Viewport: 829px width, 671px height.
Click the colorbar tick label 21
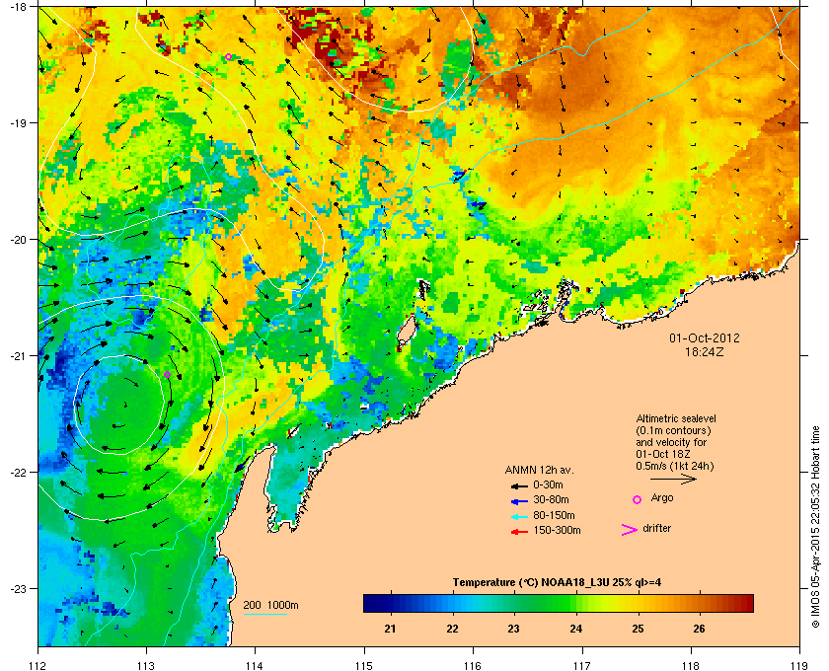pos(390,629)
